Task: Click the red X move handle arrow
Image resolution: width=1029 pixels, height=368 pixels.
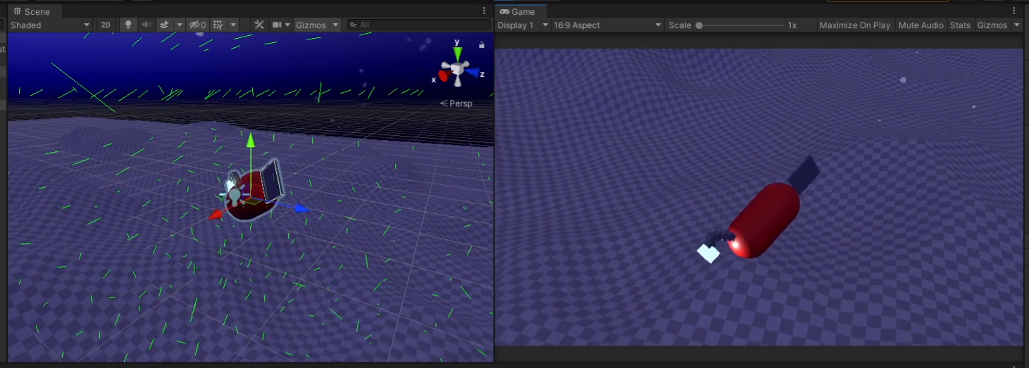Action: pos(216,214)
